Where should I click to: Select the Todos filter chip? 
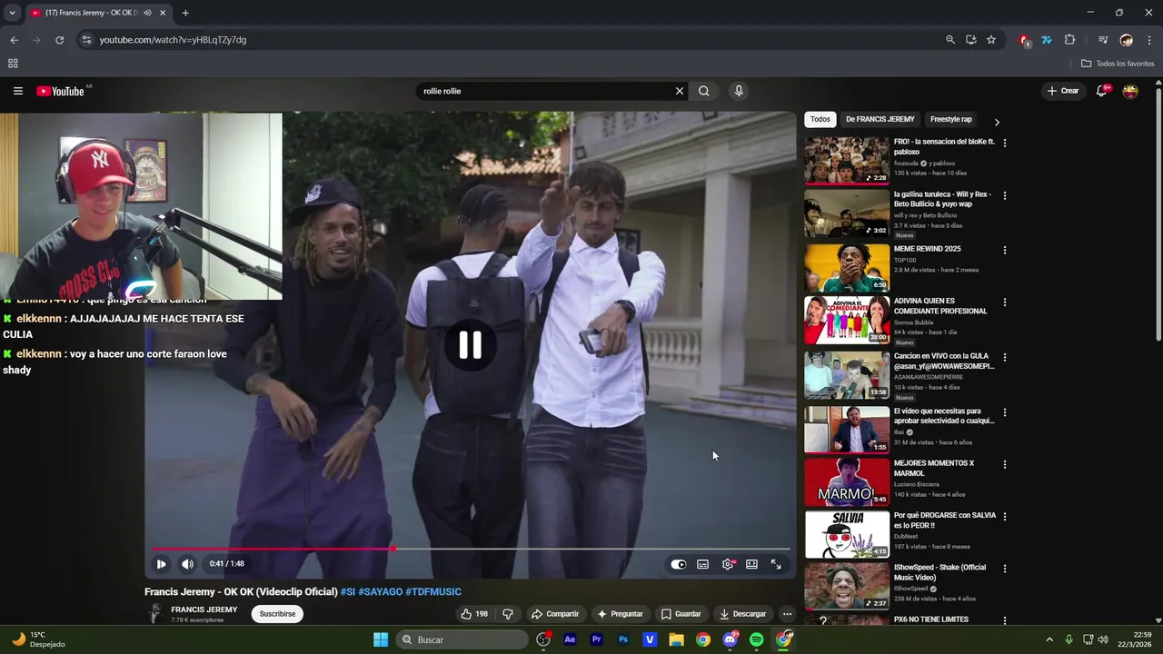[x=820, y=119]
